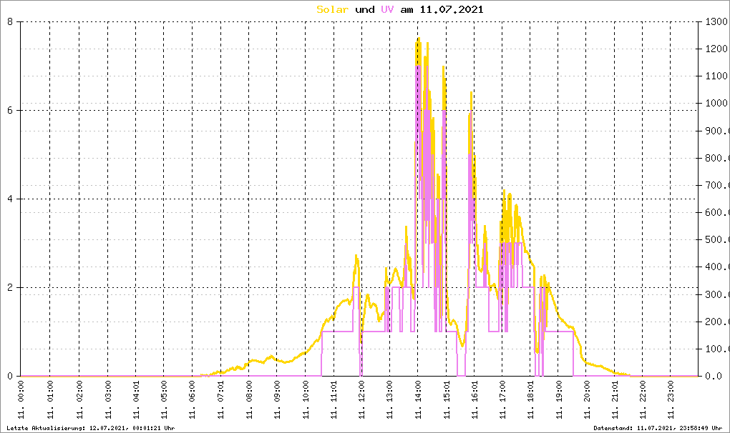Image resolution: width=730 pixels, height=433 pixels.
Task: Click the time label "11. 08:00"
Action: (249, 399)
